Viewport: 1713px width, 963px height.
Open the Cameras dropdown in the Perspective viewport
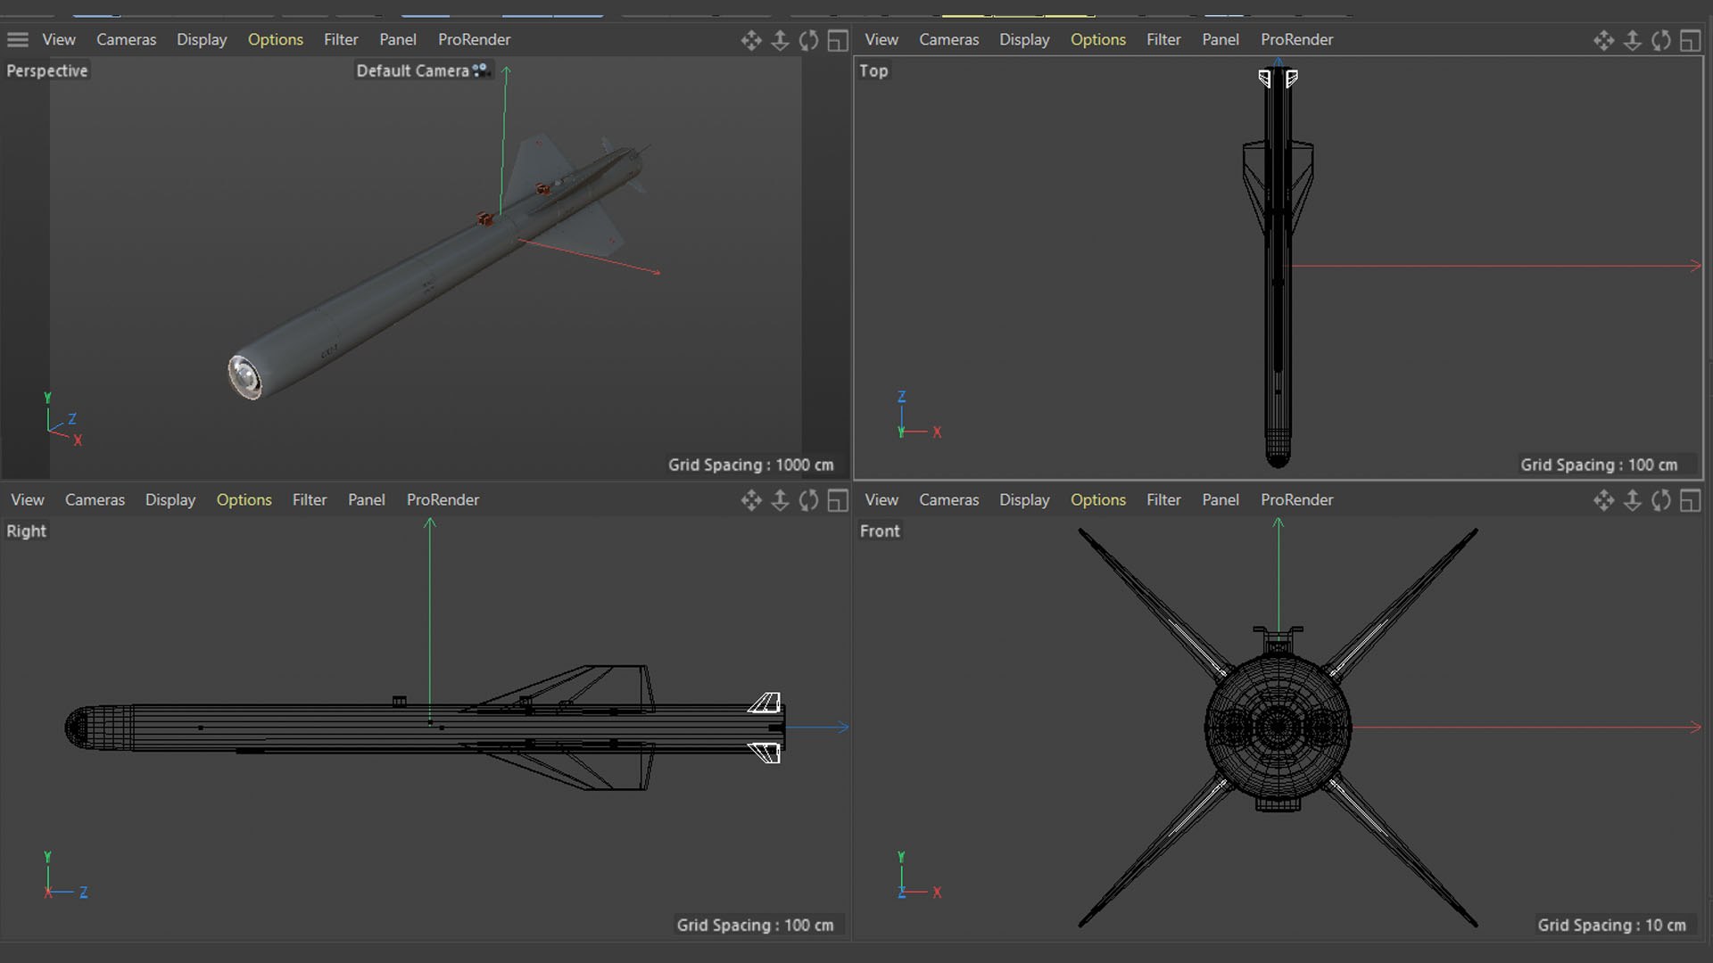126,40
